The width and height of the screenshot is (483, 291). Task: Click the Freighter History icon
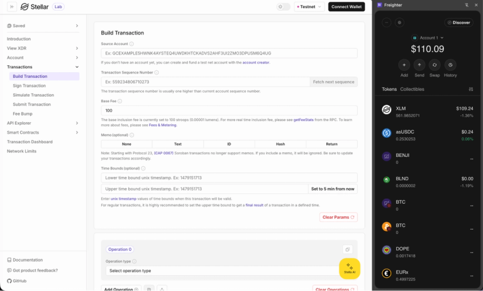pyautogui.click(x=450, y=65)
